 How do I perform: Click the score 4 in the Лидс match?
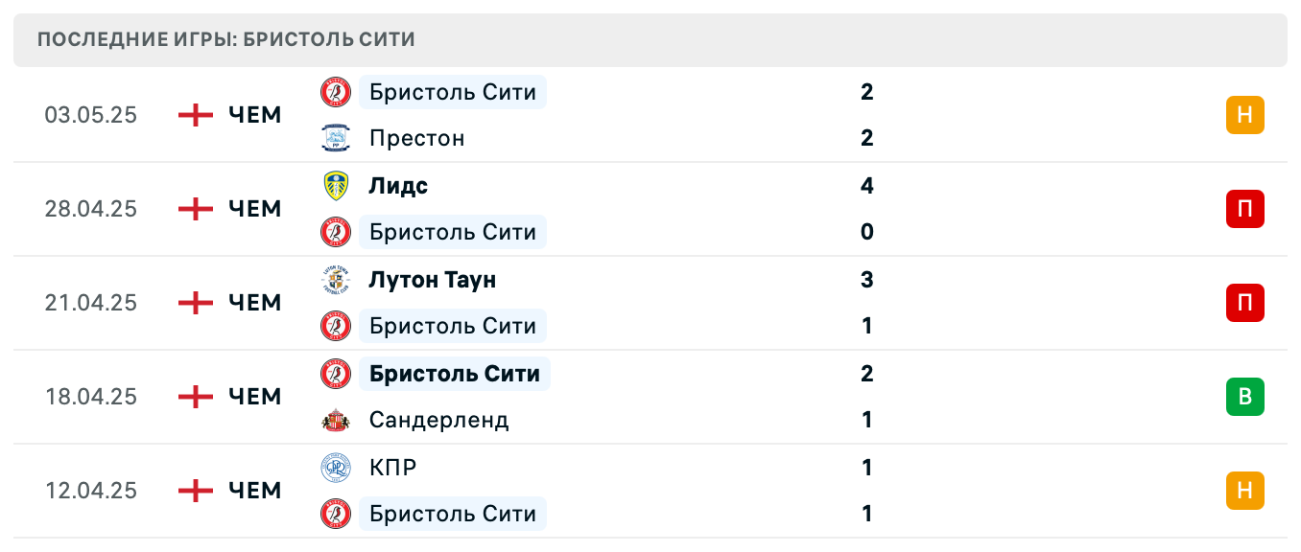pos(867,186)
